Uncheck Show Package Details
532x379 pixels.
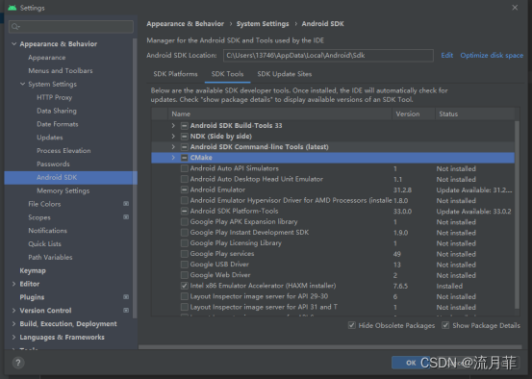(x=445, y=325)
